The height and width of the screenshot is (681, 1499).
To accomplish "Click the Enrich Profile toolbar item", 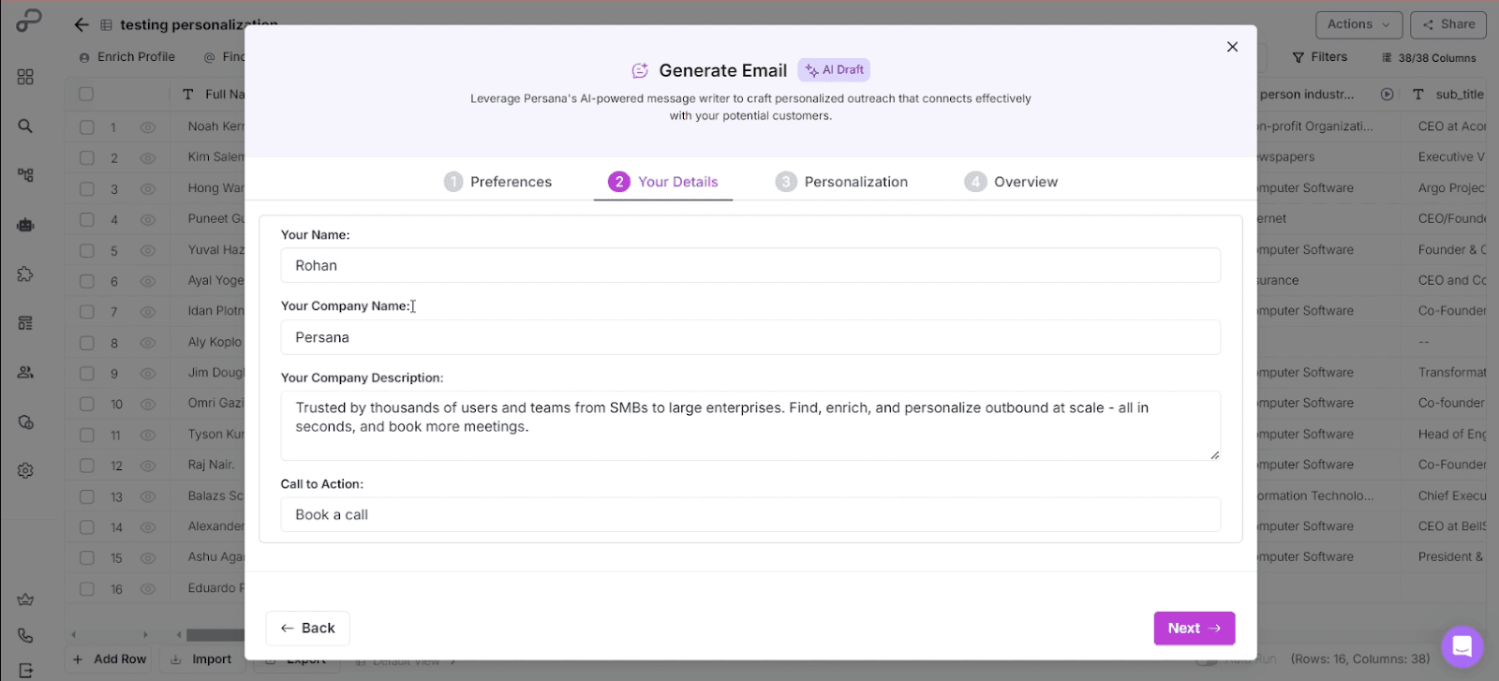I will 126,57.
